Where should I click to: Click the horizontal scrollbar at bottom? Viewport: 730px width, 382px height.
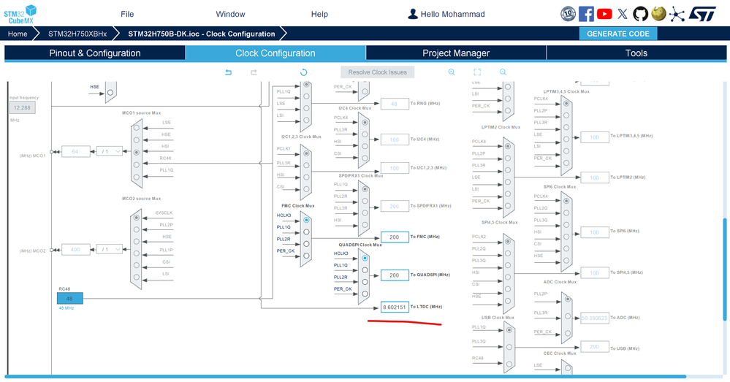click(x=346, y=376)
